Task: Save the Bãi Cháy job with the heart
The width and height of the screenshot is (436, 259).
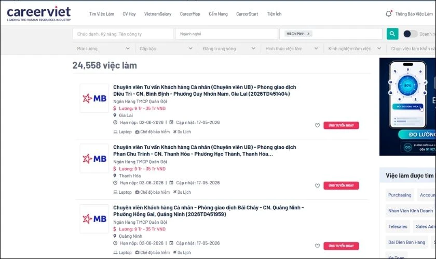Action: coord(317,246)
